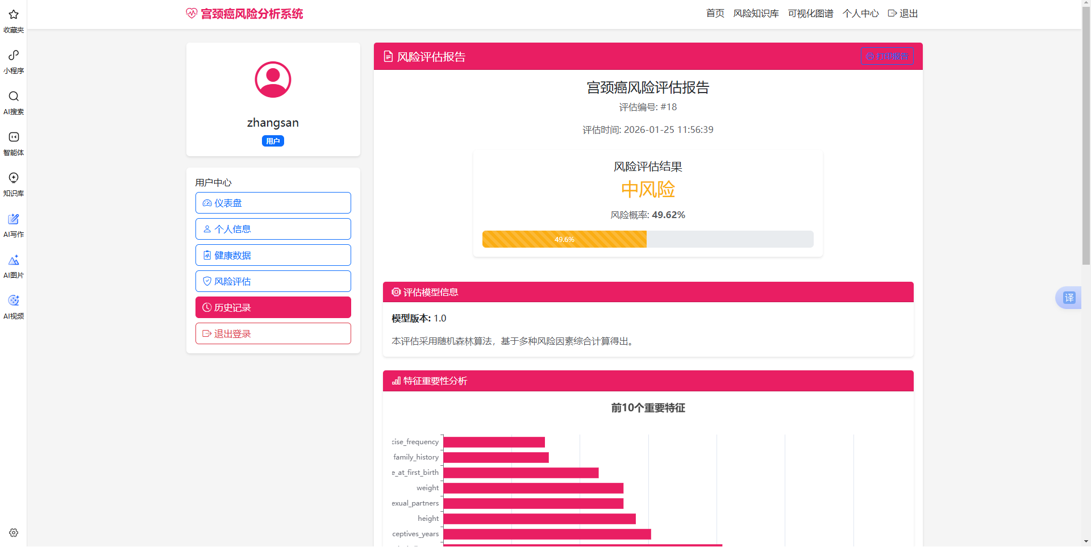Screen dimensions: 1091x547
Task: Launch AI图片 from the sidebar
Action: click(x=13, y=265)
